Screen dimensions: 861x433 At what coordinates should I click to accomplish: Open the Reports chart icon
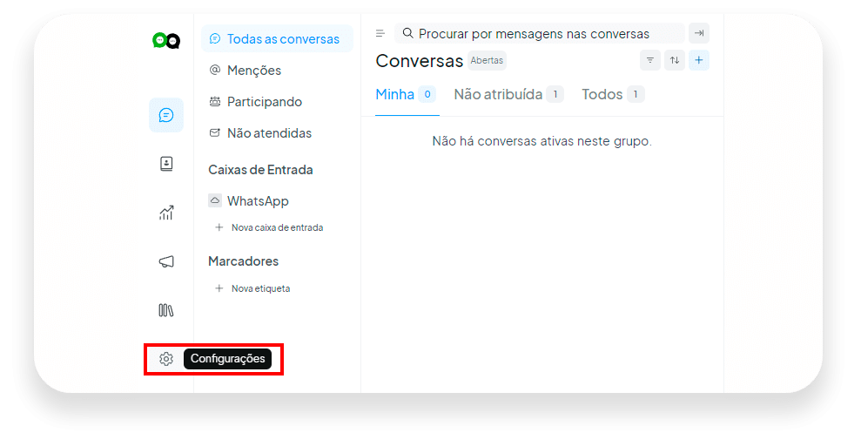[166, 212]
